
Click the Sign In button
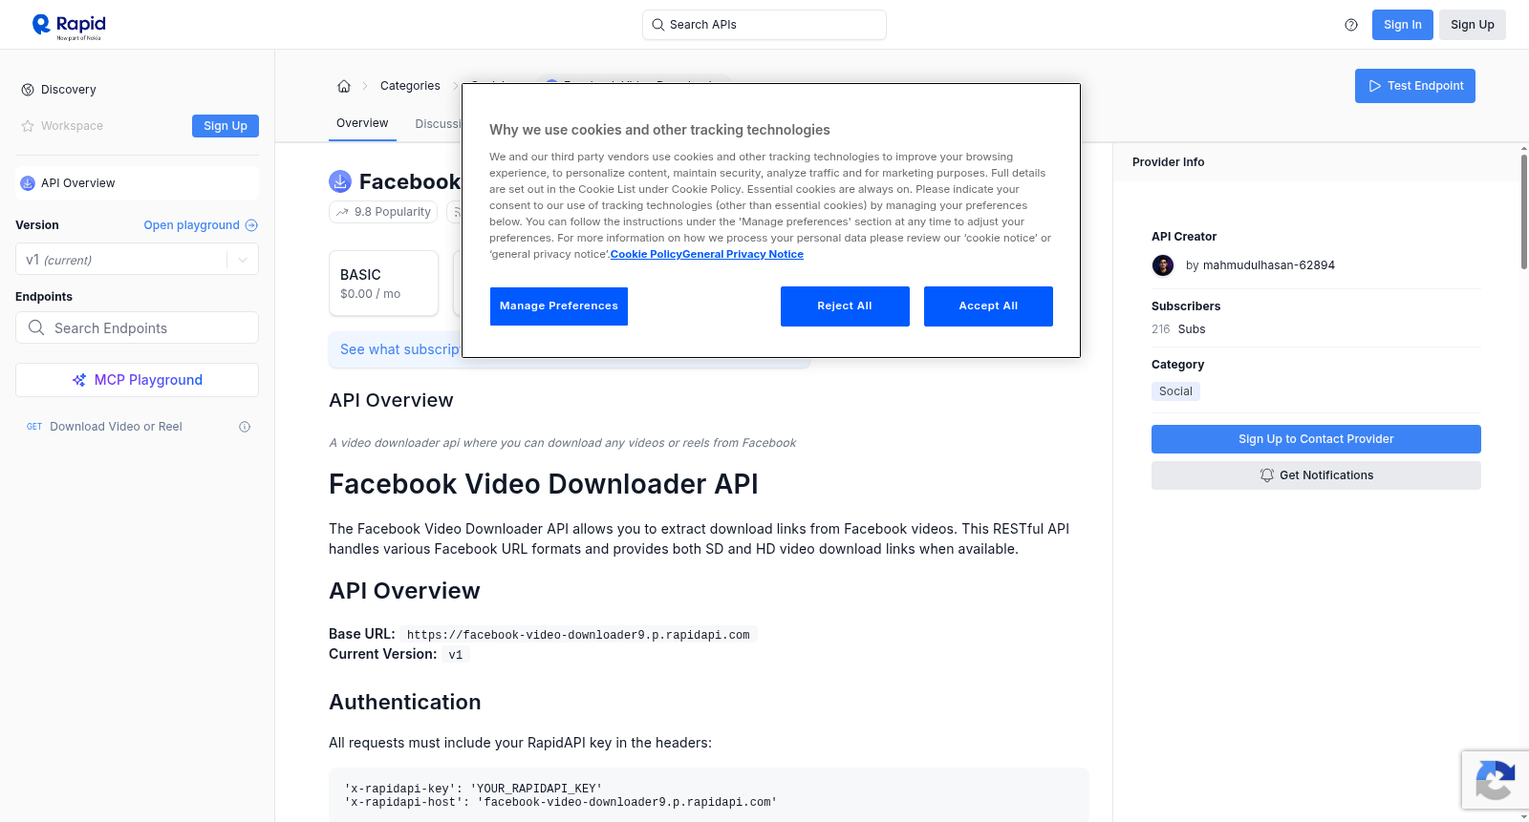[1402, 25]
